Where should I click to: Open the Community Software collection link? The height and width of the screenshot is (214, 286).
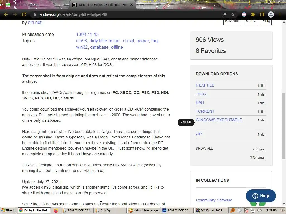pyautogui.click(x=214, y=200)
